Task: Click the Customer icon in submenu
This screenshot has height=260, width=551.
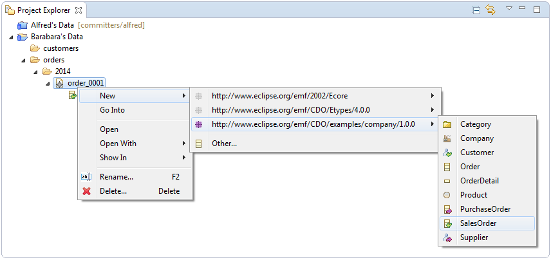Action: 447,153
